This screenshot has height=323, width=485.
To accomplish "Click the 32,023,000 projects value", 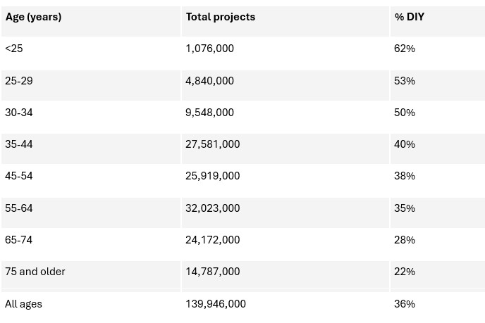I will [212, 208].
